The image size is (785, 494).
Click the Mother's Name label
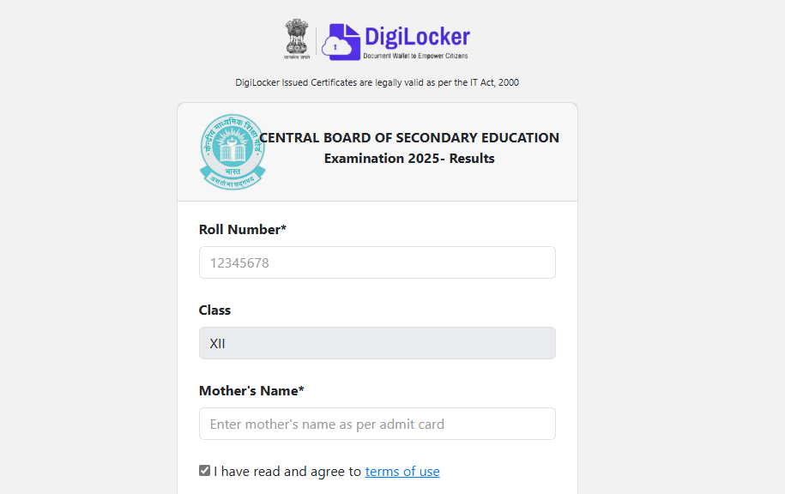251,391
